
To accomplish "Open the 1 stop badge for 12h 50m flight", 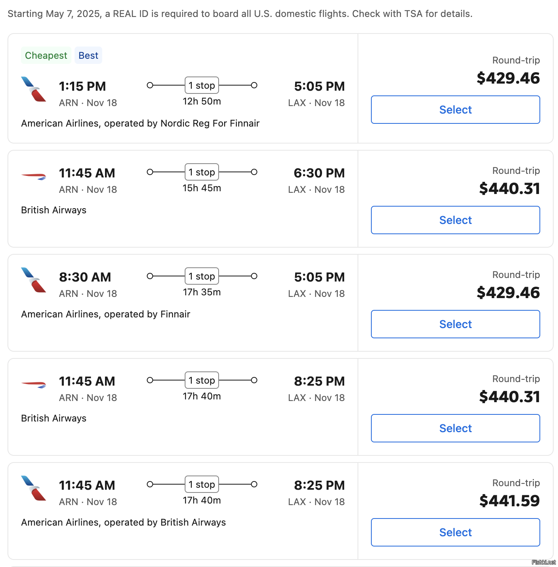I will (x=202, y=85).
